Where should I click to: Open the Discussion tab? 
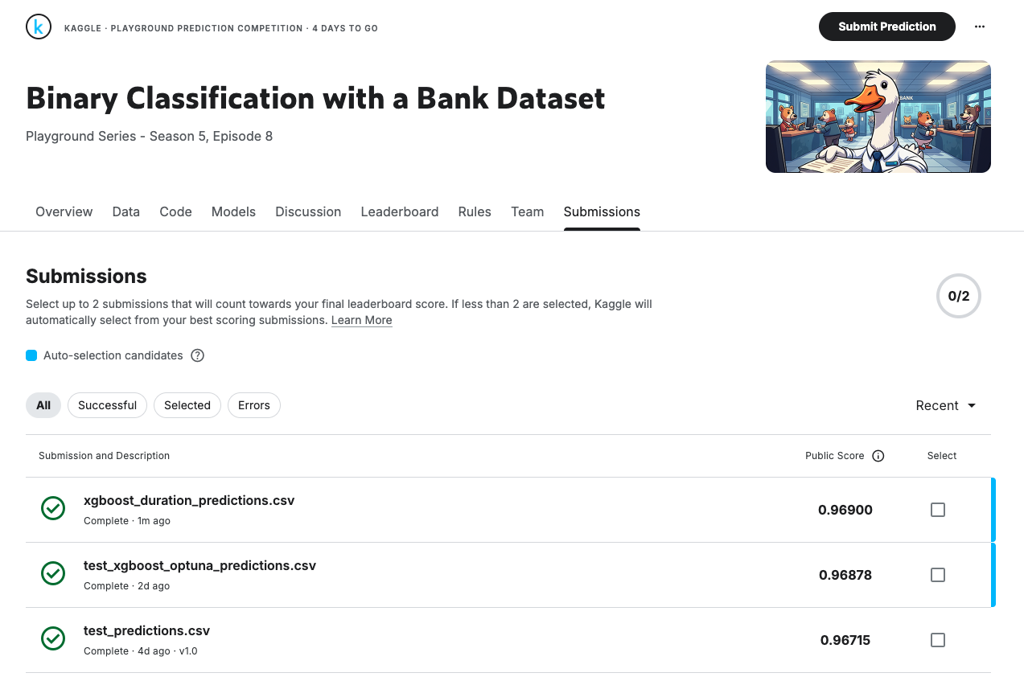(308, 211)
